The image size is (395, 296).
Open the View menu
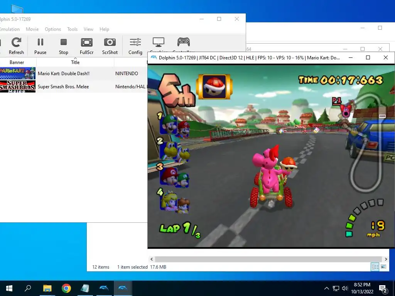[88, 29]
